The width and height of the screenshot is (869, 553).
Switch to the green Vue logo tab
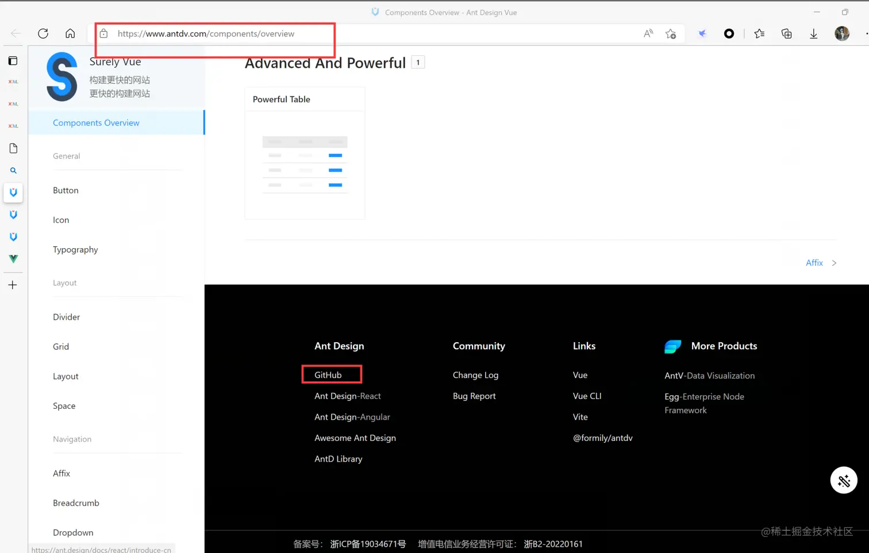coord(13,259)
